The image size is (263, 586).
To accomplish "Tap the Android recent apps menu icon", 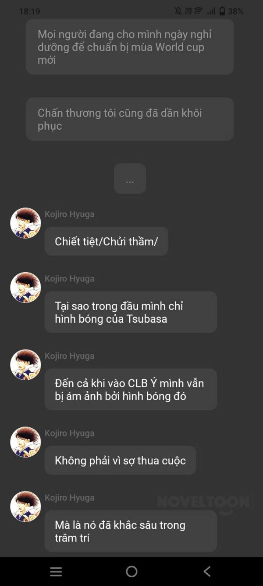I will coord(56,571).
